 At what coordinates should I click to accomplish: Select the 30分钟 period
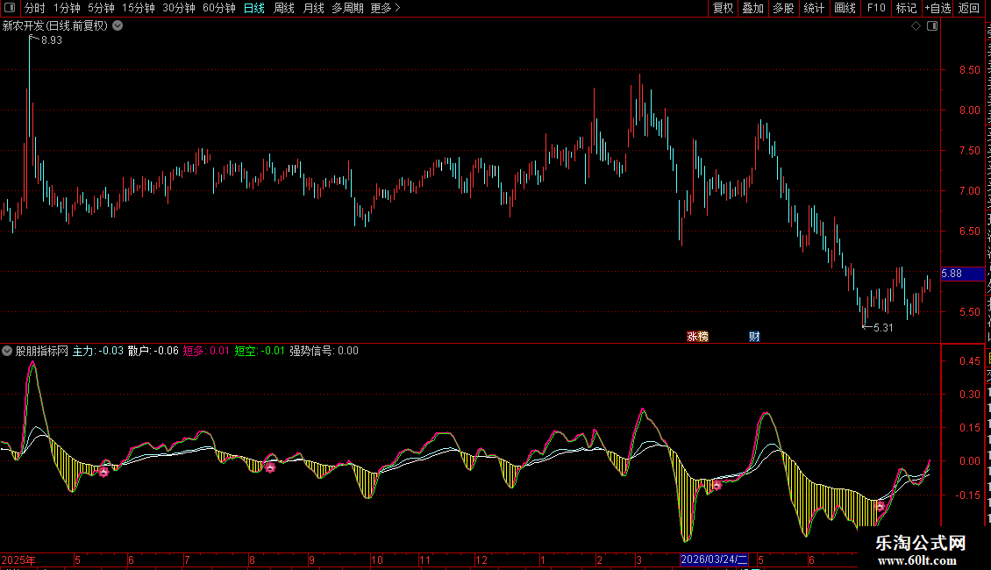click(179, 8)
